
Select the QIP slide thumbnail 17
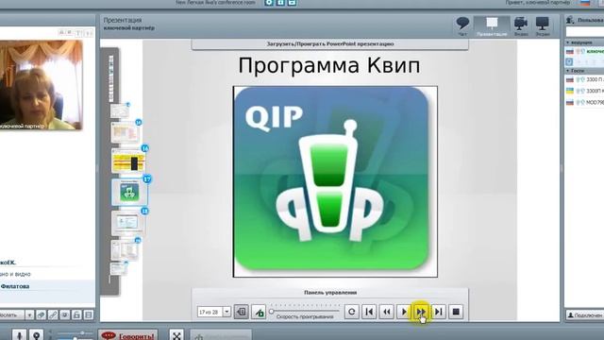tap(129, 192)
